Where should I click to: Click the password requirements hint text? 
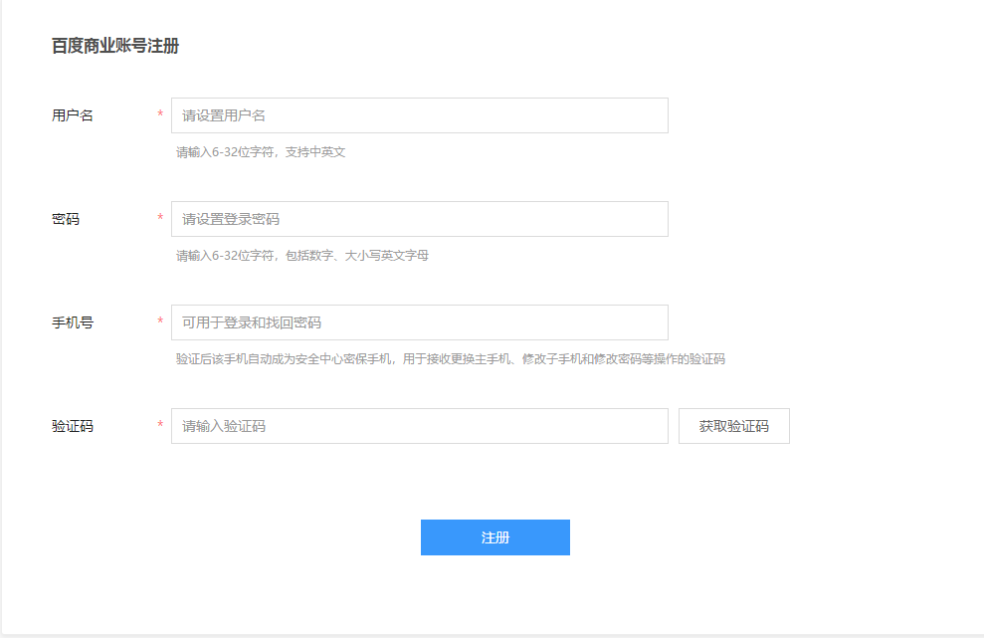298,254
